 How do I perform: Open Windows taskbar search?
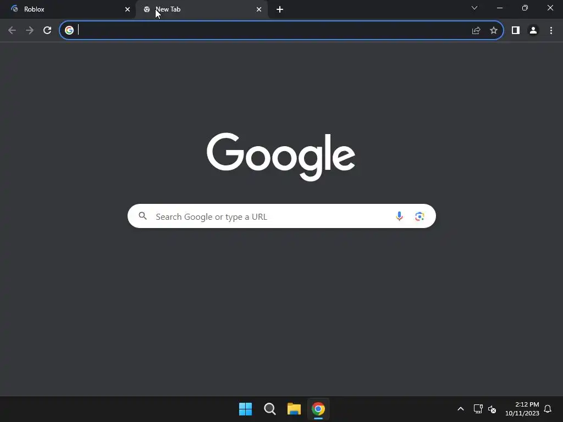point(269,409)
